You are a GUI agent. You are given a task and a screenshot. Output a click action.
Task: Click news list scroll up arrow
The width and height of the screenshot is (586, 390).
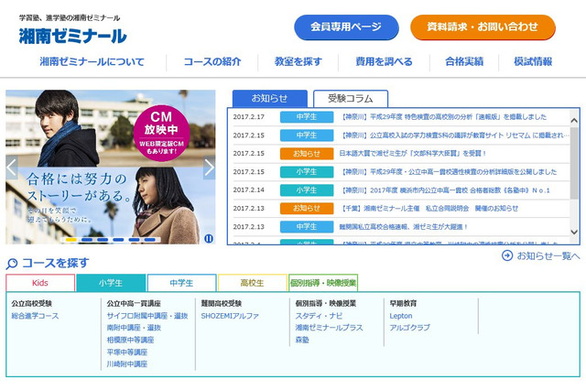click(574, 120)
